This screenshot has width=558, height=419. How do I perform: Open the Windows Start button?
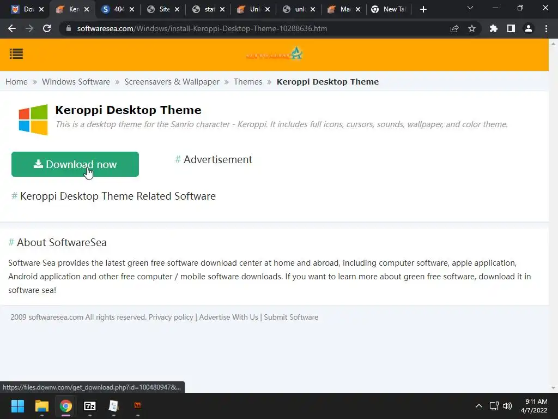click(17, 406)
